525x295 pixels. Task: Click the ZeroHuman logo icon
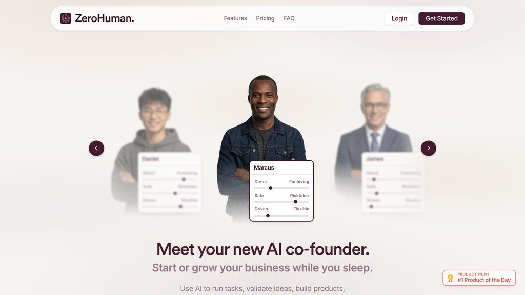click(66, 18)
